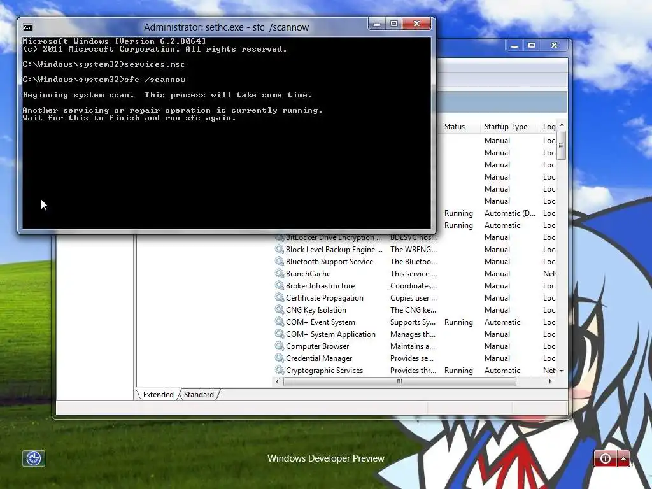Click 'Coordinates...' description of Broker Infrastructure
The width and height of the screenshot is (652, 489).
click(413, 286)
